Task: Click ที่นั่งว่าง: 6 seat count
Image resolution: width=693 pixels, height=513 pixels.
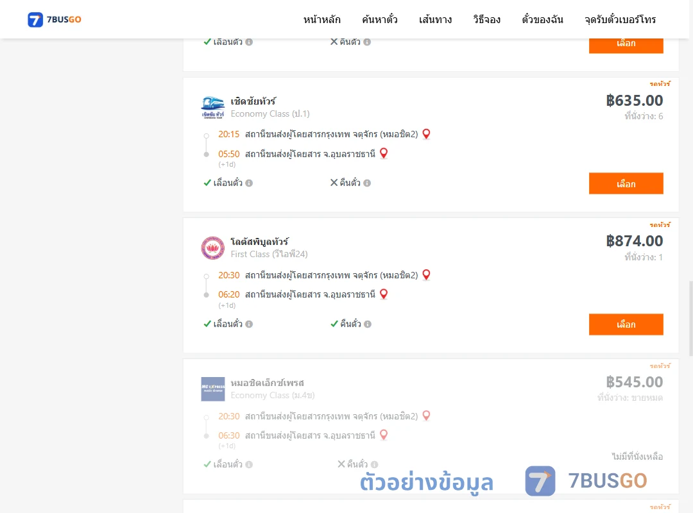Action: pos(644,116)
